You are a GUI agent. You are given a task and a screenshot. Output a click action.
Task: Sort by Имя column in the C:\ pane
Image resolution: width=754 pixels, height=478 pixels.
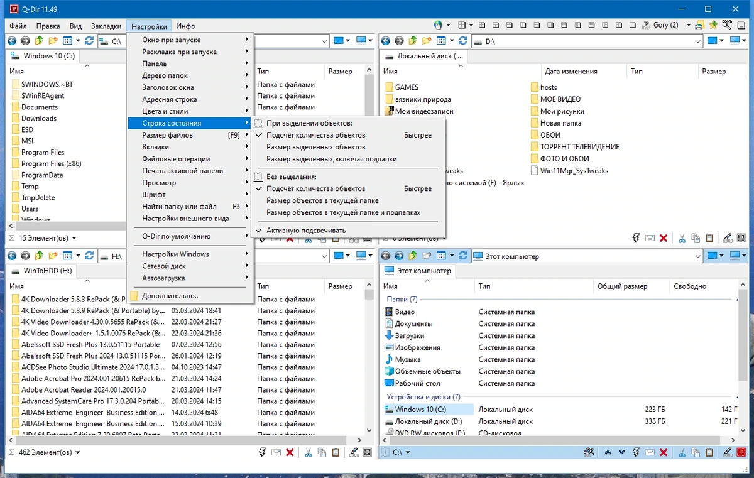pyautogui.click(x=17, y=72)
